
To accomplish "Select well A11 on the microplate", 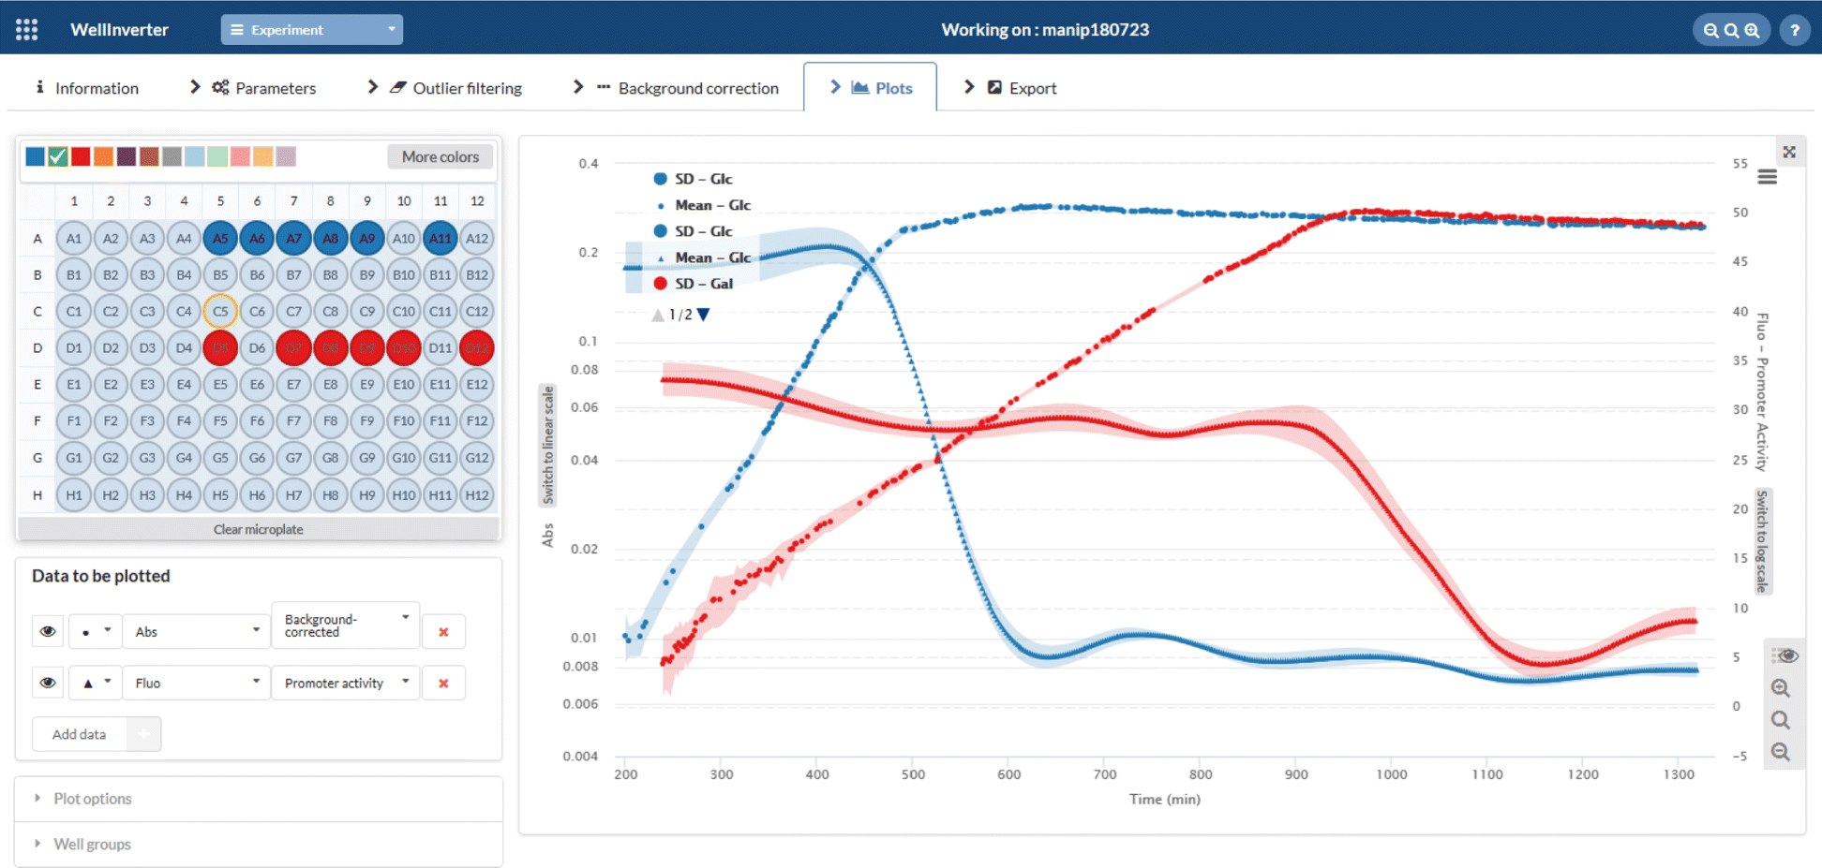I will click(x=441, y=239).
